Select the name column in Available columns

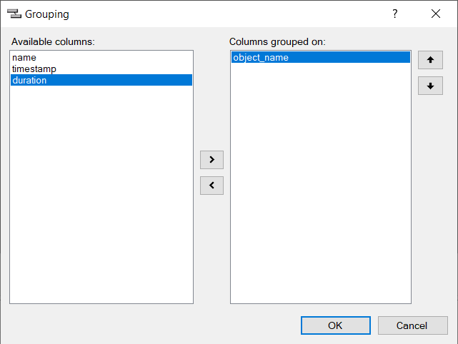24,57
